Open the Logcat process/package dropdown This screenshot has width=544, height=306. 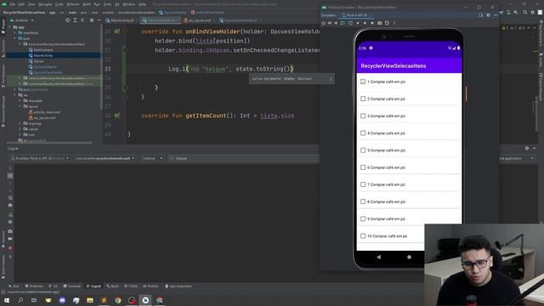[105, 158]
